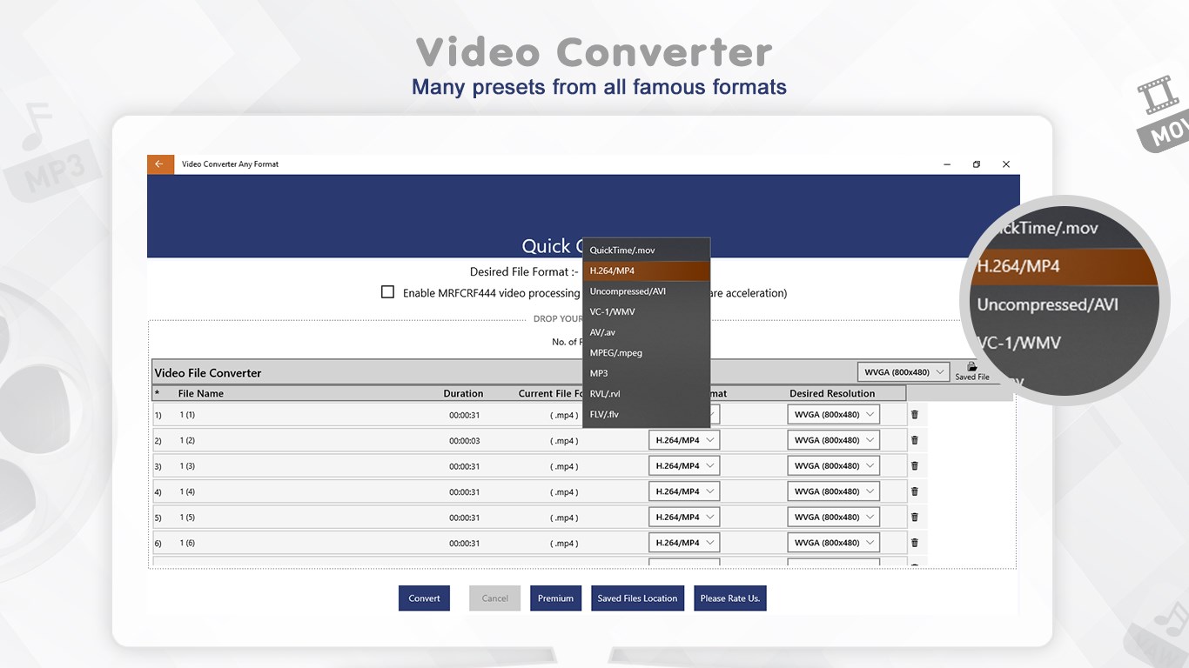
Task: Pick AV/.av from the format list
Action: (647, 332)
